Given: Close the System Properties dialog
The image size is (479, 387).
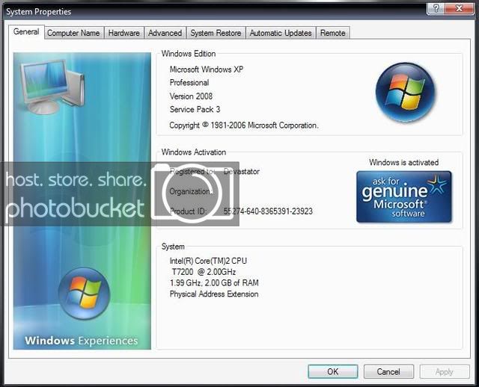Looking at the screenshot, I should pyautogui.click(x=459, y=8).
